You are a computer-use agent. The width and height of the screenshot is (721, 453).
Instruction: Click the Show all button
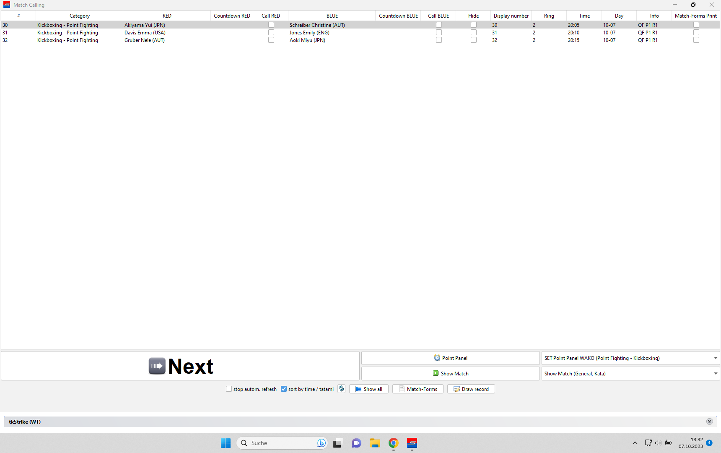(x=369, y=389)
